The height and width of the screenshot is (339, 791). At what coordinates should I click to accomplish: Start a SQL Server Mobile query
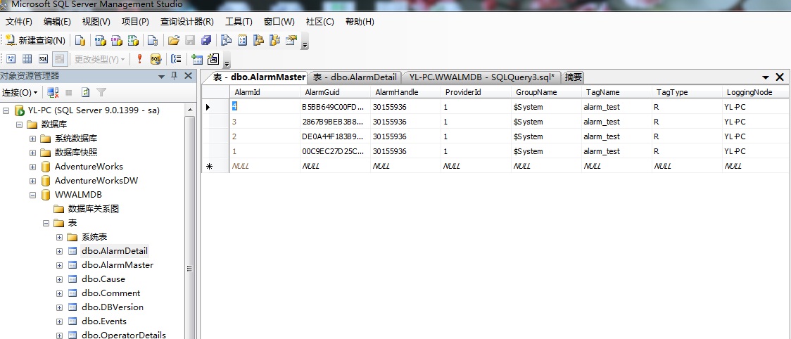[153, 41]
